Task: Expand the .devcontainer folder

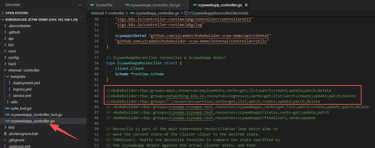Action: click(x=19, y=26)
